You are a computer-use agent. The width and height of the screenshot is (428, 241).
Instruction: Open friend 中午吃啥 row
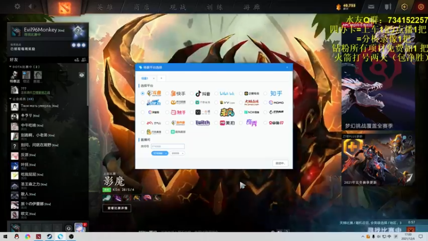[48, 126]
